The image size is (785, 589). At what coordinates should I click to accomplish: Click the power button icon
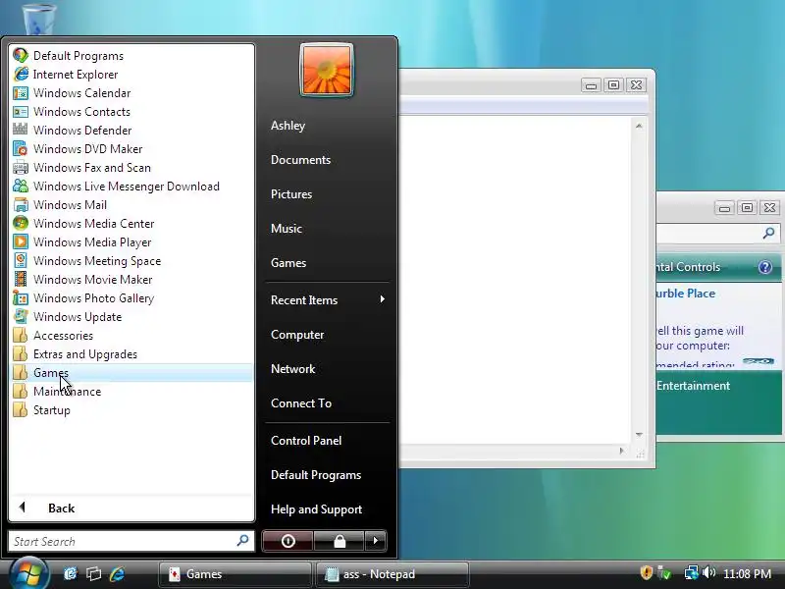pyautogui.click(x=288, y=541)
